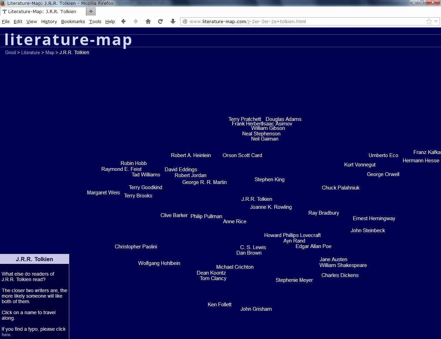Travel to Umberto Eco

point(383,155)
